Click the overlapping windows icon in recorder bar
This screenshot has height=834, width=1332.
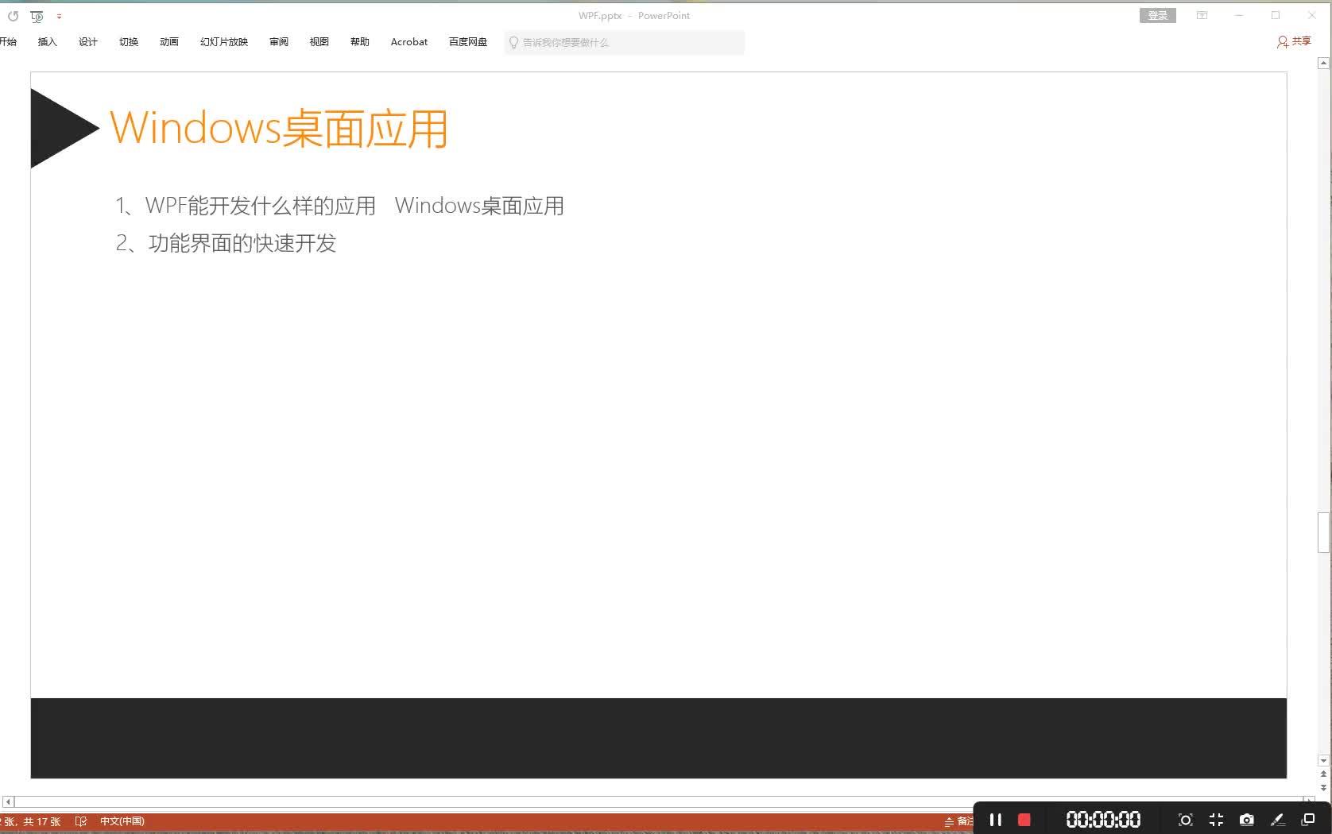pos(1307,820)
